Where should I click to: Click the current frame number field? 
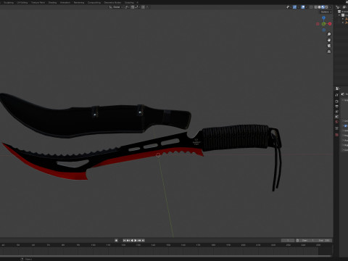pos(288,241)
